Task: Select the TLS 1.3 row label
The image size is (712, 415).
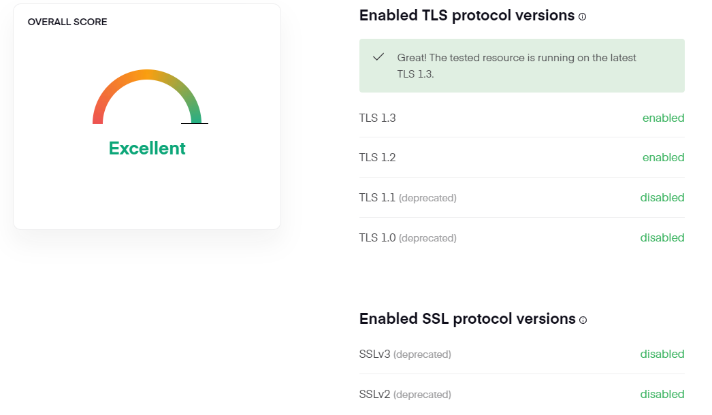Action: click(x=377, y=118)
